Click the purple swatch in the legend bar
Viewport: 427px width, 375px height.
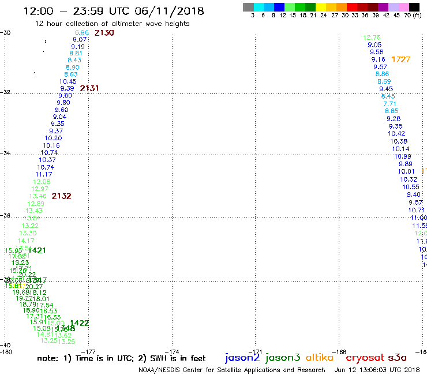click(383, 7)
